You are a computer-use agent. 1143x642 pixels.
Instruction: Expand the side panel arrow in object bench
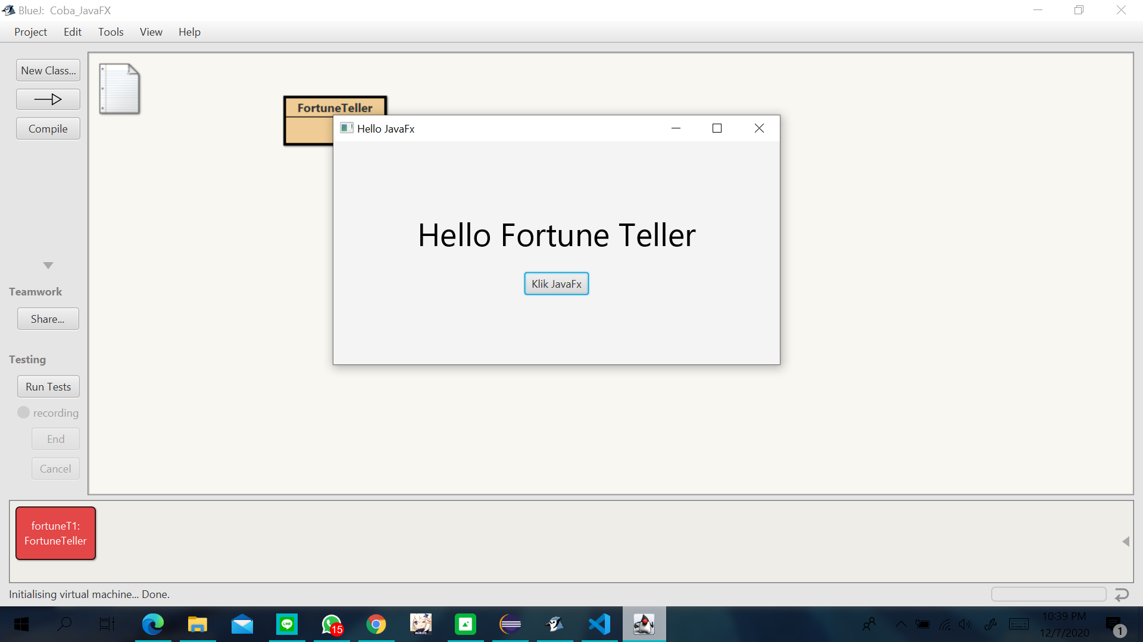[1125, 542]
